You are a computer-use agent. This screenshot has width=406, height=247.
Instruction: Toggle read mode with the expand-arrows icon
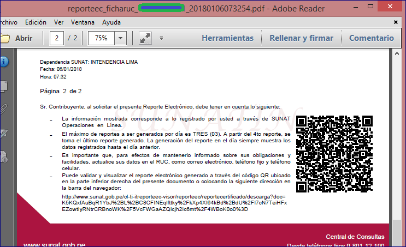click(145, 38)
